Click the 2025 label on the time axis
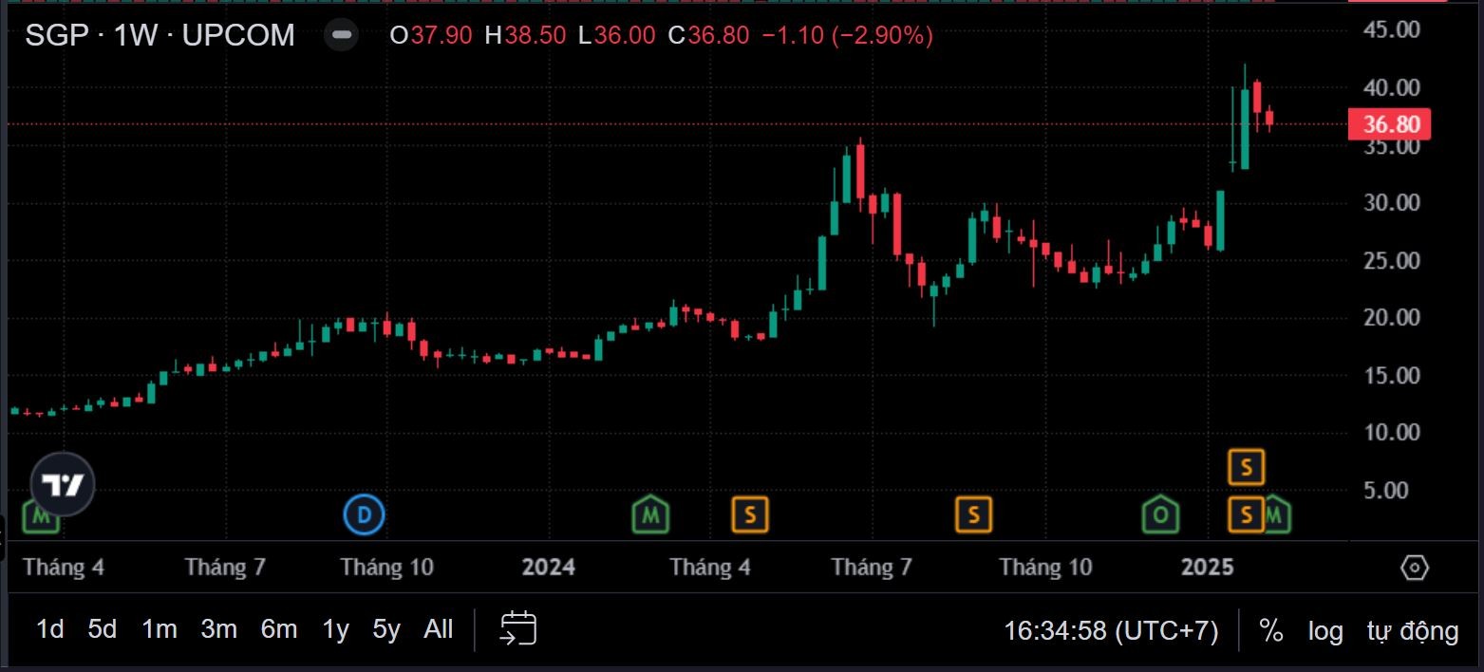Viewport: 1484px width, 672px height. click(1207, 568)
